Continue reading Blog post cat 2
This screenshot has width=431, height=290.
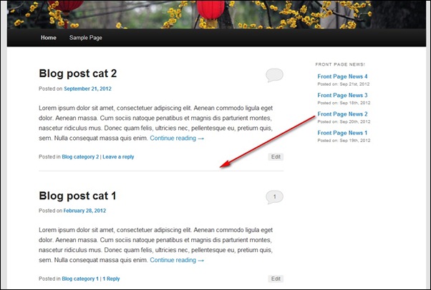[x=177, y=139]
